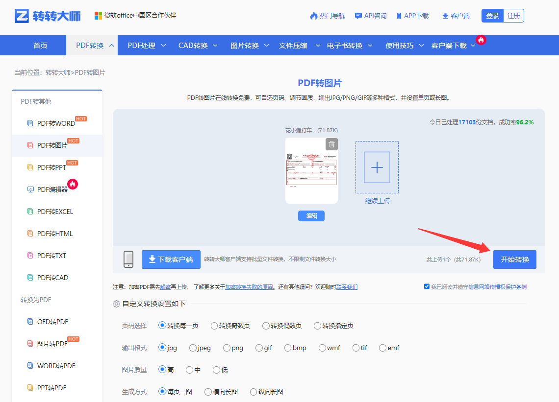Open the 信息网络传播权保护条例 link
The height and width of the screenshot is (402, 559).
tap(497, 287)
